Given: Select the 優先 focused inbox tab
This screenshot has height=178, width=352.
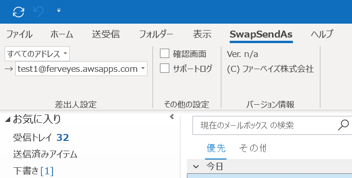Looking at the screenshot, I should (x=216, y=148).
